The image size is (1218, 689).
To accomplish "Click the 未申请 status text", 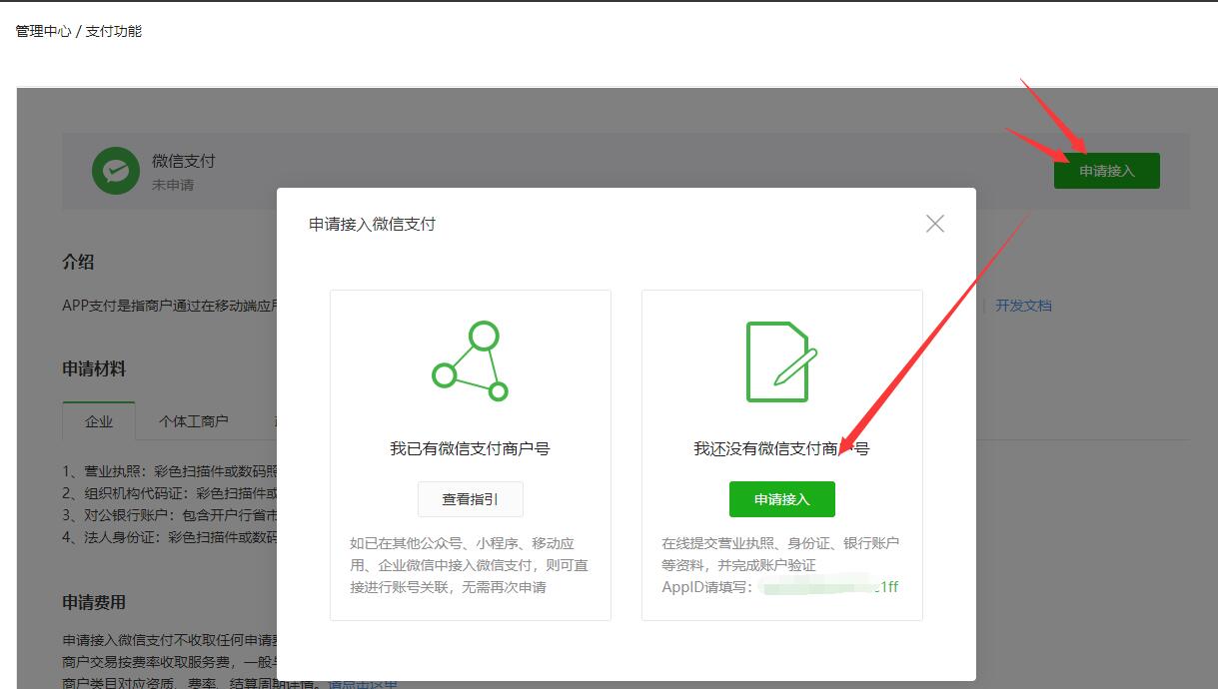I will click(173, 185).
